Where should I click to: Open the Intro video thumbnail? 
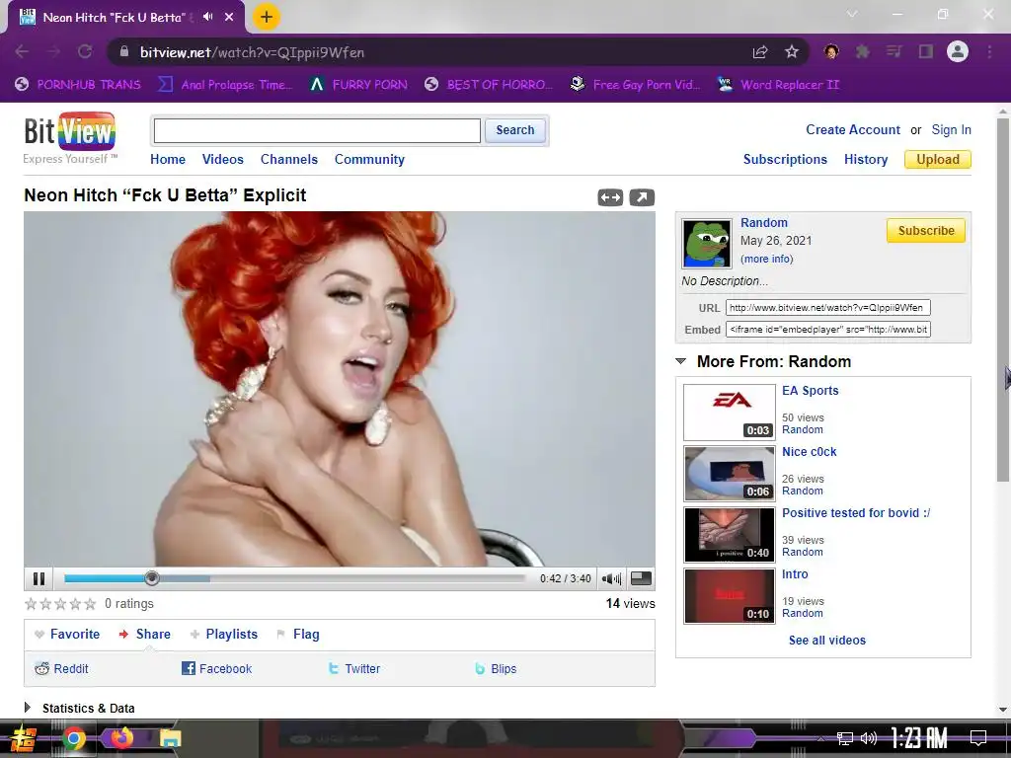[x=730, y=596]
